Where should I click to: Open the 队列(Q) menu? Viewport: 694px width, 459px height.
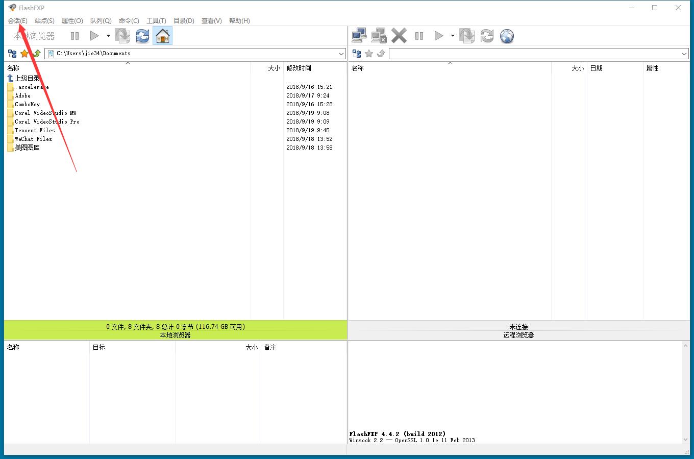101,21
